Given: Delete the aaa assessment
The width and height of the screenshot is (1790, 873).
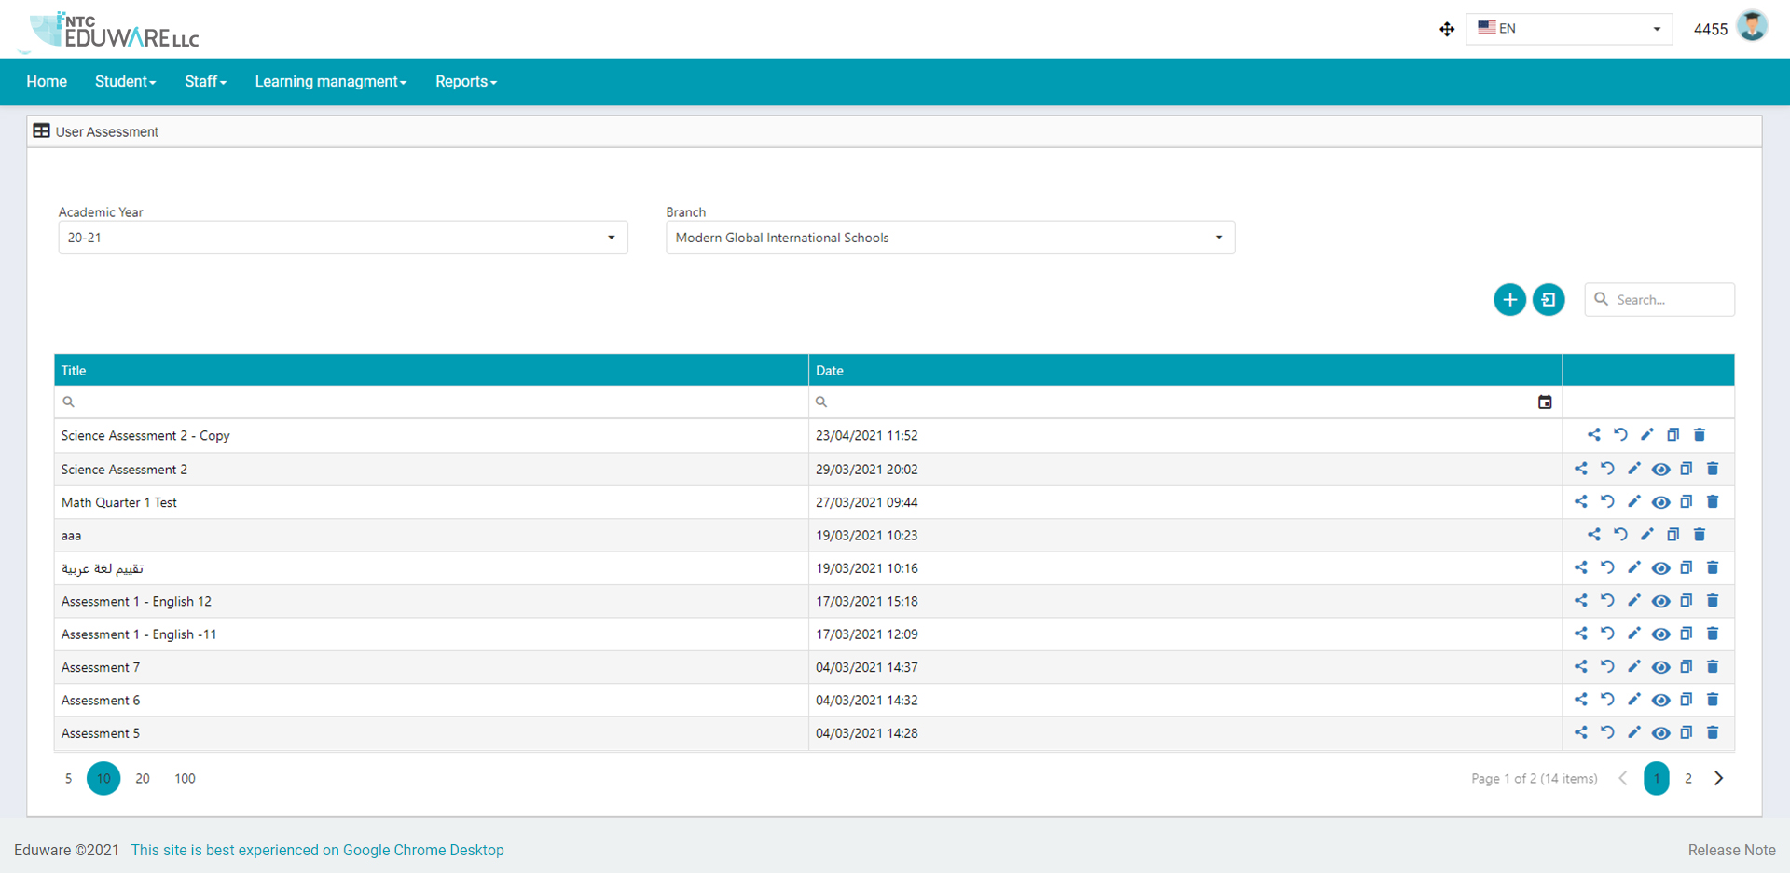Looking at the screenshot, I should click(x=1700, y=534).
